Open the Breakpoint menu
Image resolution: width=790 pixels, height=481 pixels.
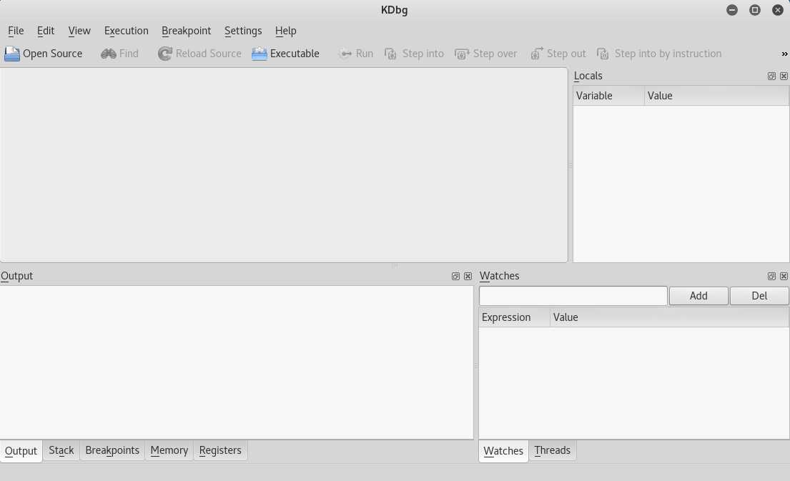[186, 31]
